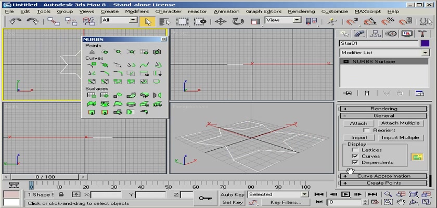
Task: Close the NURBS toolbox window
Action: point(163,40)
